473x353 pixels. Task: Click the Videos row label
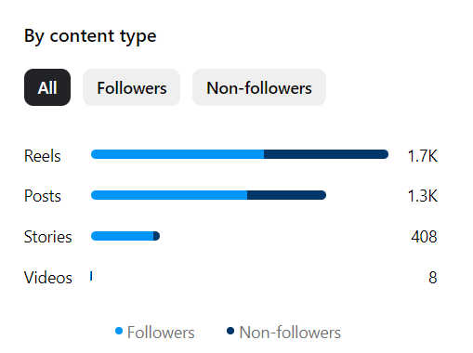(48, 277)
